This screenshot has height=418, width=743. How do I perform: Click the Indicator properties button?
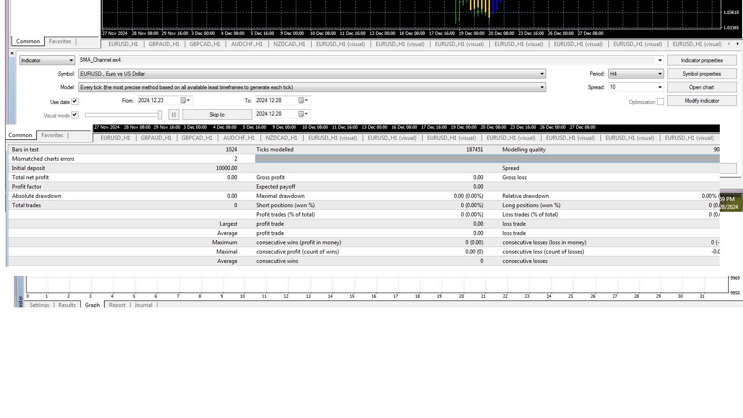coord(702,60)
